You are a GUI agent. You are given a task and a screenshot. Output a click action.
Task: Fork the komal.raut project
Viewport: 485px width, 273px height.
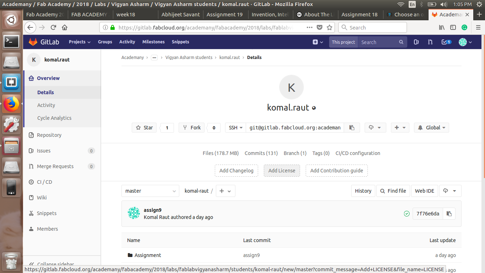coord(191,128)
